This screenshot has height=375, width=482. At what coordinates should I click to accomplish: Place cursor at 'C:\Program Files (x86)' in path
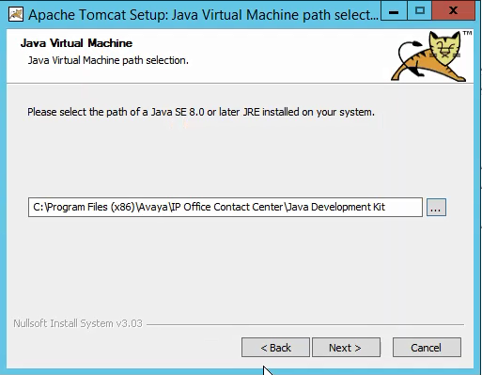coord(84,207)
